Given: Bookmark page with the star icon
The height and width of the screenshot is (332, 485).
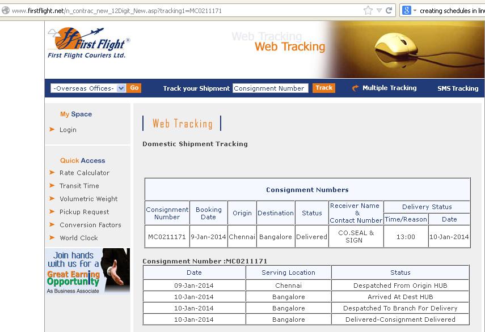Looking at the screenshot, I should click(368, 10).
